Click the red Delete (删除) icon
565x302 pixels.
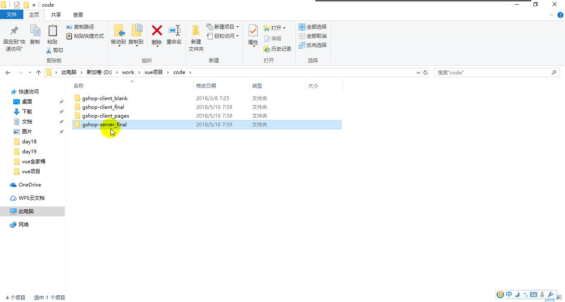(157, 30)
